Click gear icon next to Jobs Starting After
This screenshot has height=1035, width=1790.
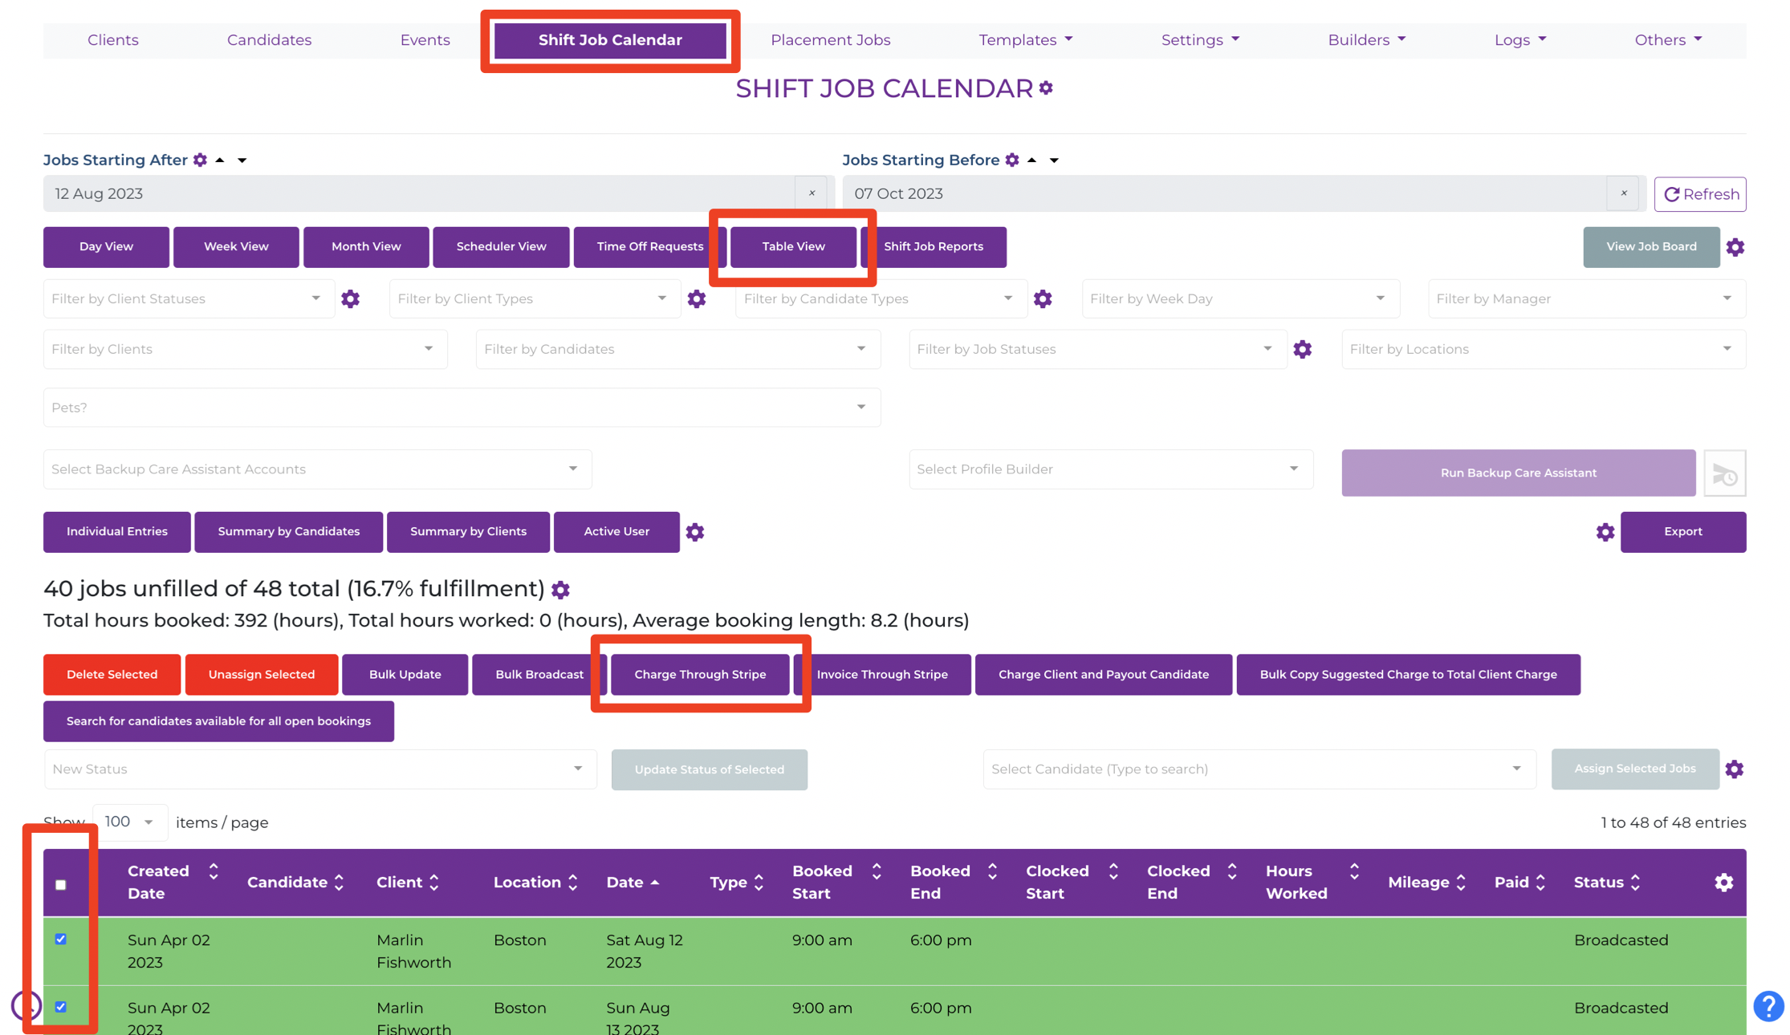click(x=201, y=160)
